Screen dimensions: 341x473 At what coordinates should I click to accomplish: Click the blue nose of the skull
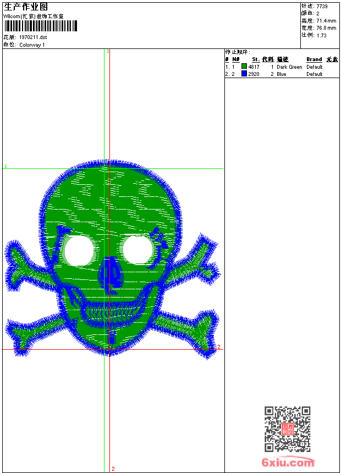[112, 273]
